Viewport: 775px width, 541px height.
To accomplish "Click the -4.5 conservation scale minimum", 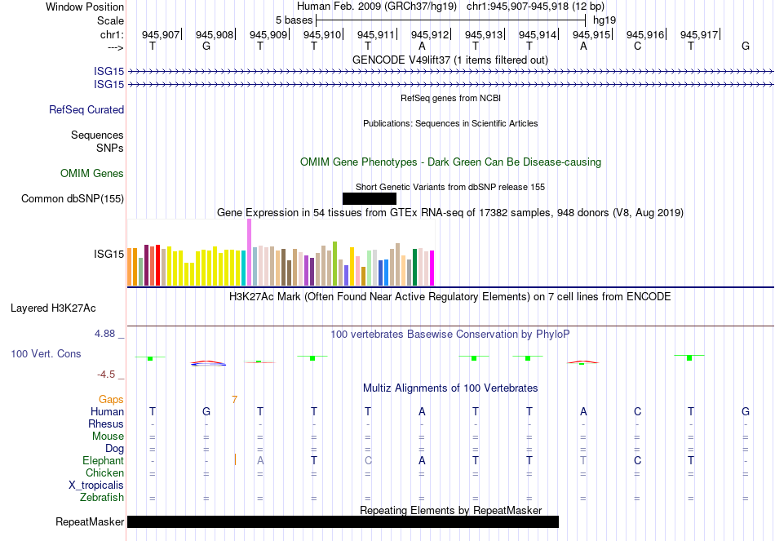I will pyautogui.click(x=106, y=375).
